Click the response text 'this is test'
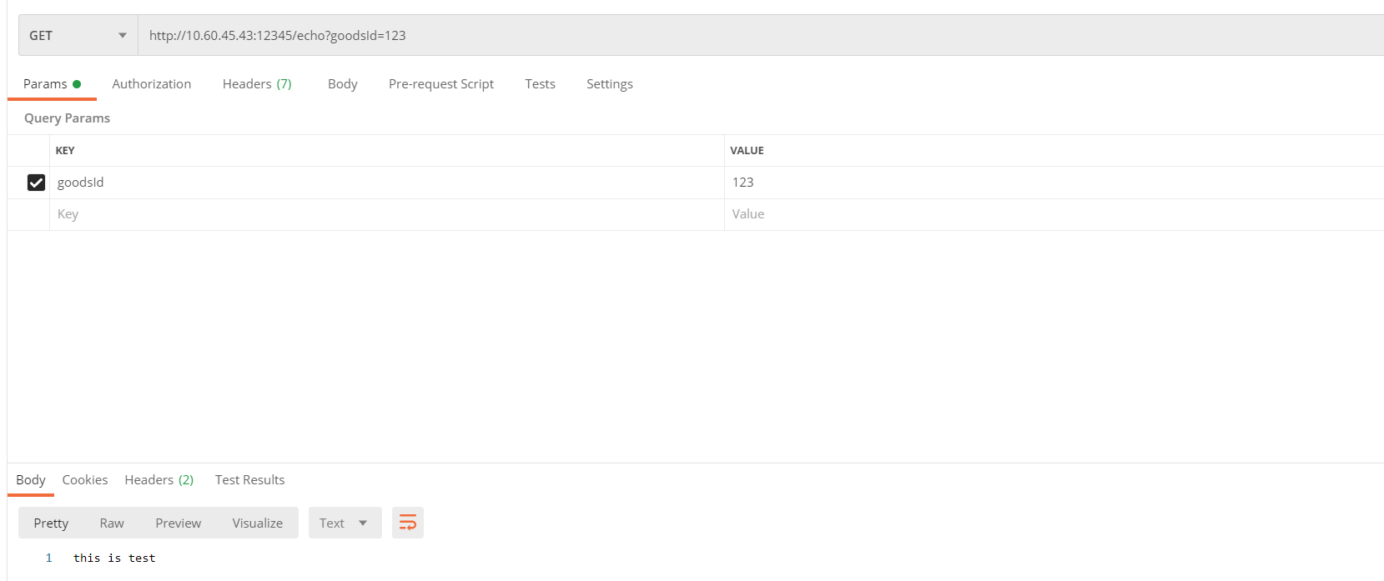1384x581 pixels. point(114,558)
